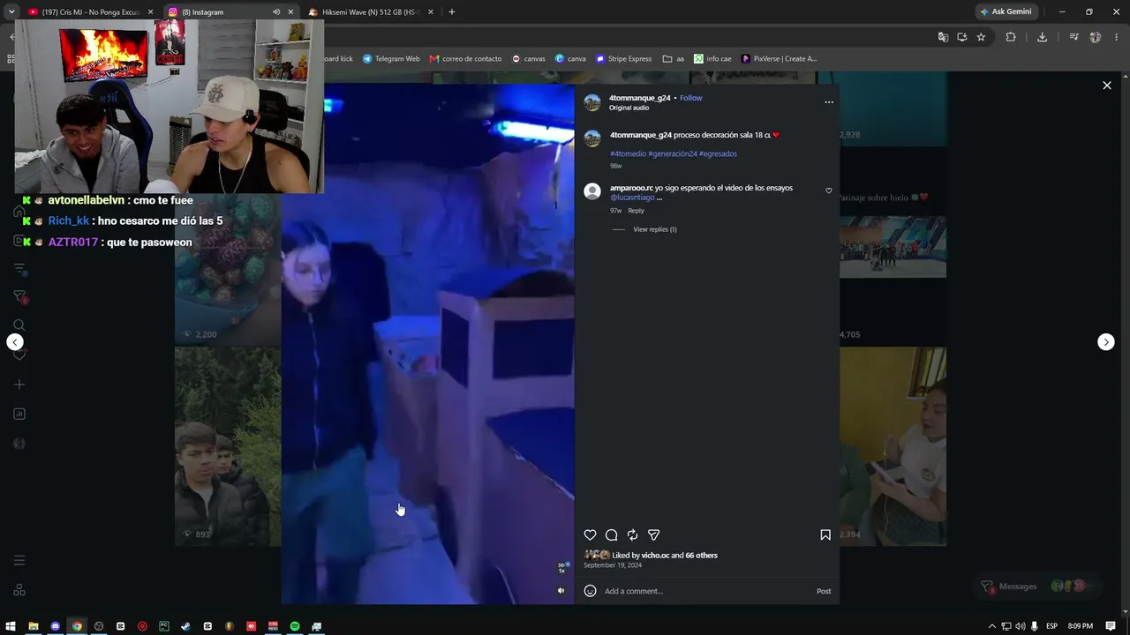The height and width of the screenshot is (635, 1130).
Task: Like the comment by amparooo.rc
Action: 828,190
